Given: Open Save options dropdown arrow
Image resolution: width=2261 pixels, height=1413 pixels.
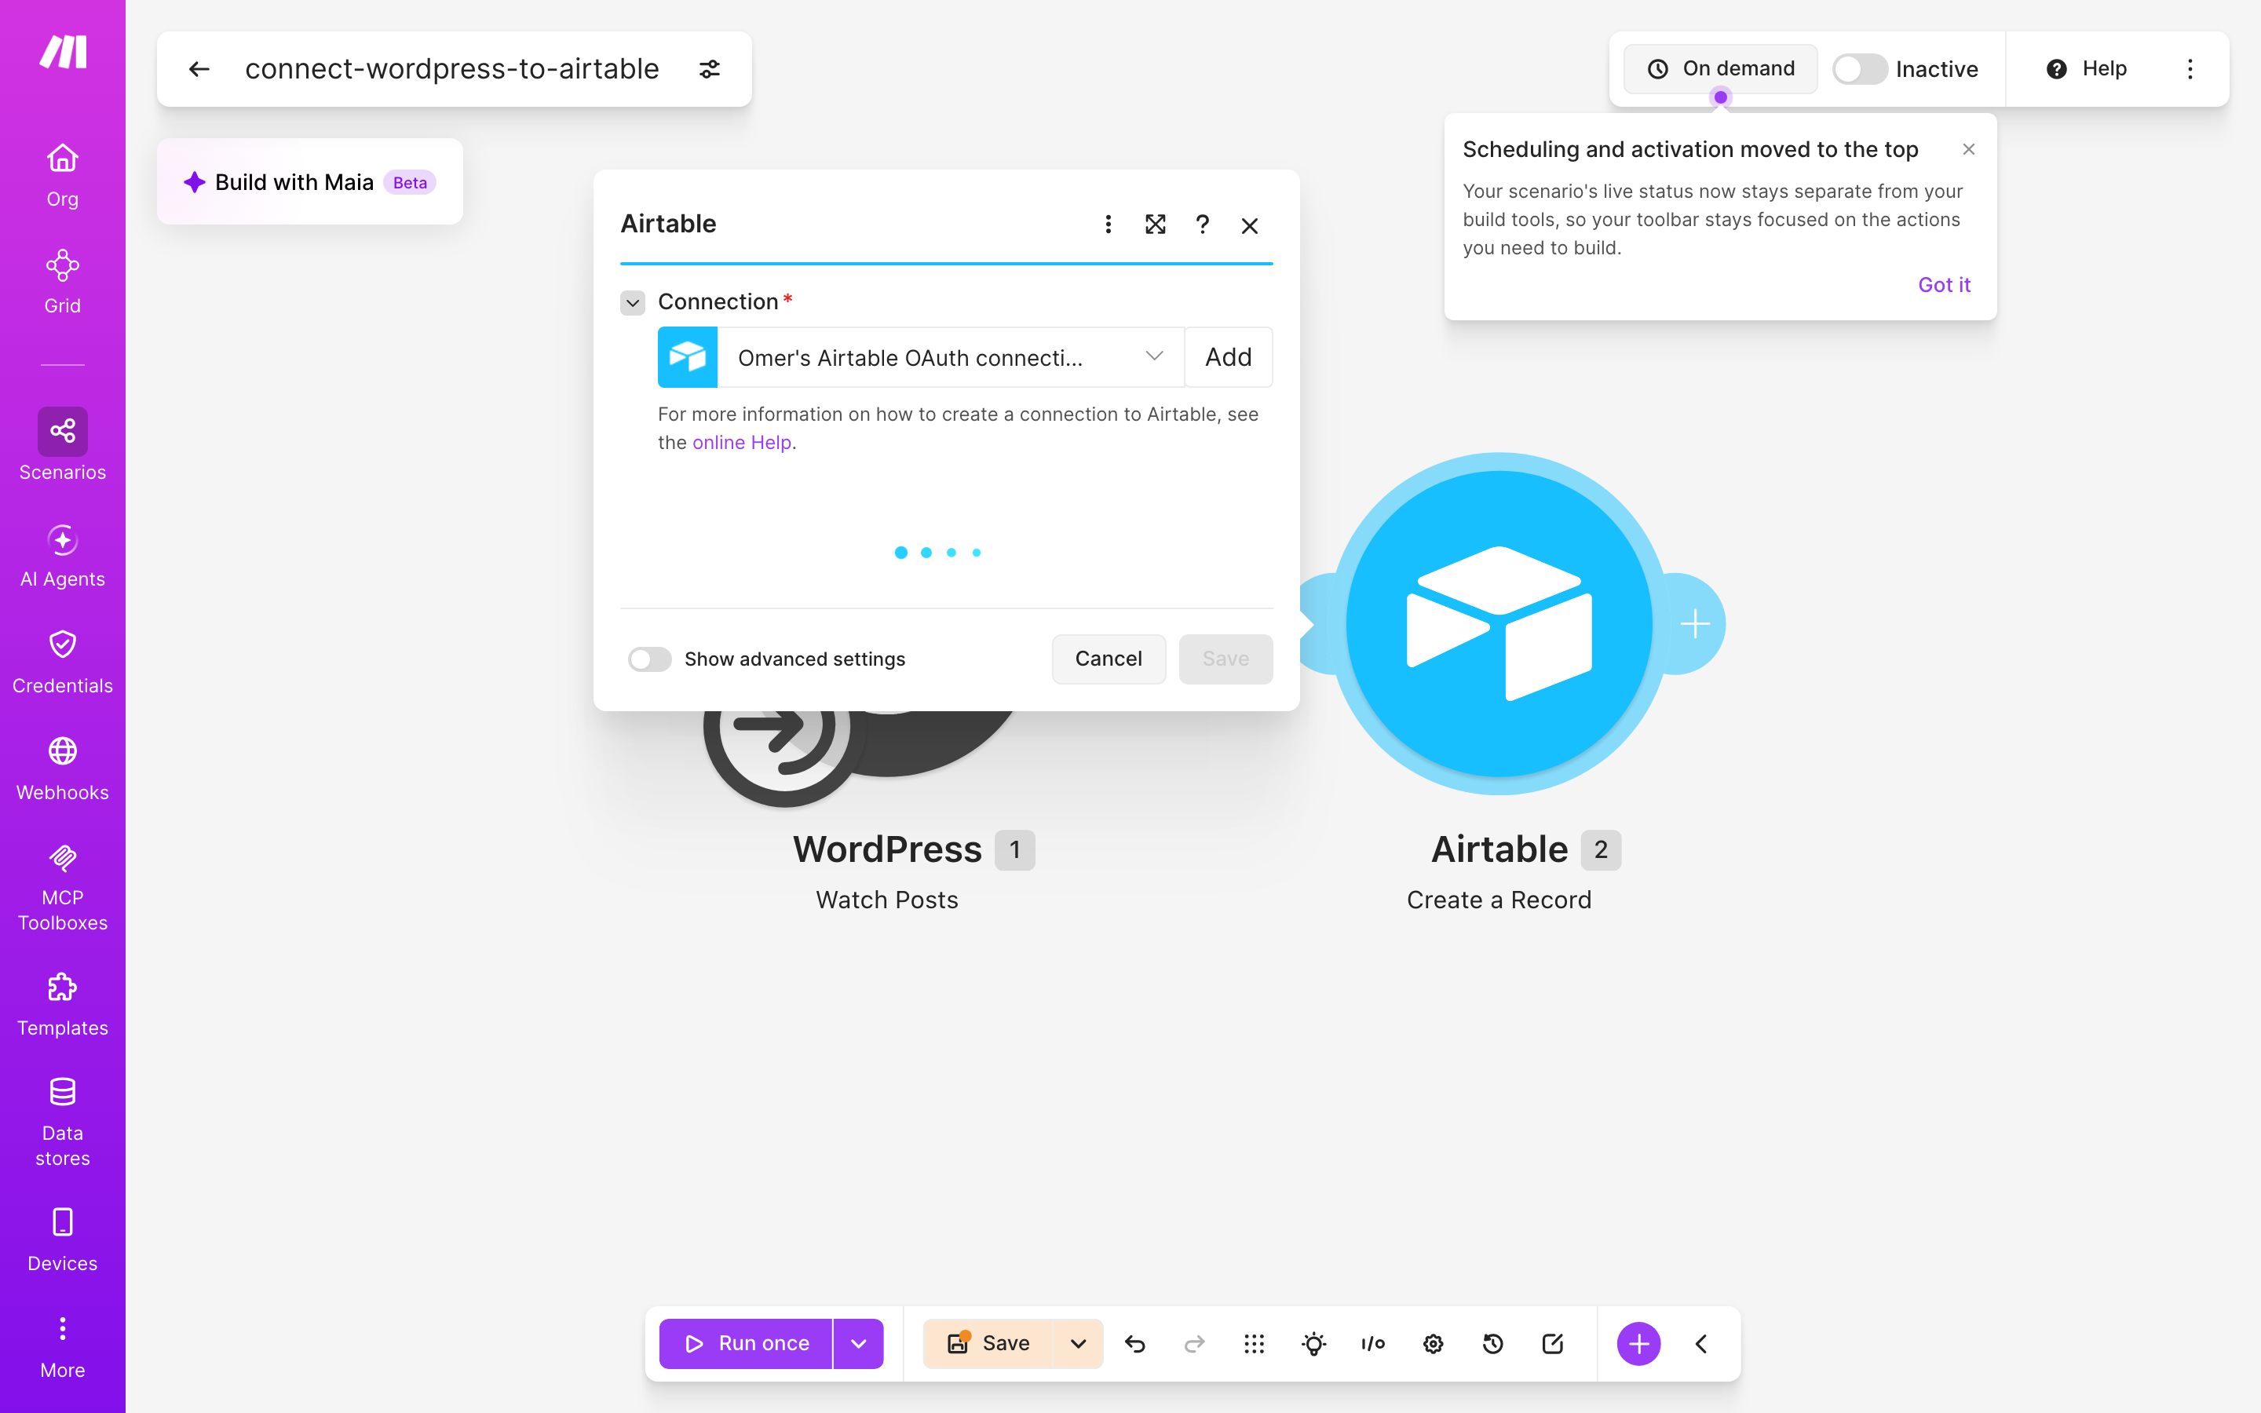Looking at the screenshot, I should 1078,1344.
